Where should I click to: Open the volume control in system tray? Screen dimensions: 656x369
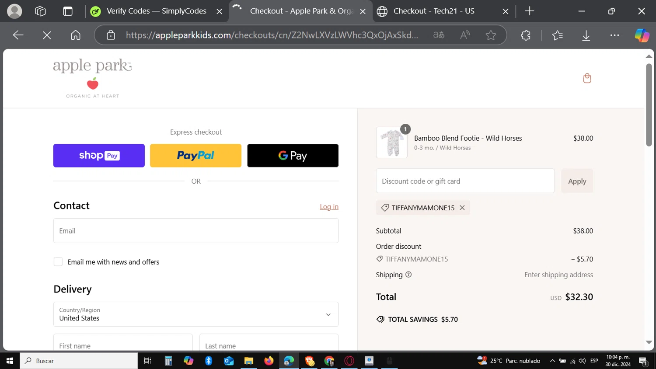582,361
